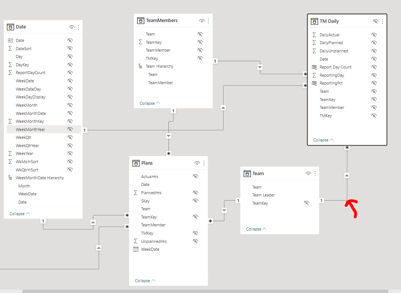Select Team Leader field in Team table
The image size is (401, 293).
pos(264,195)
